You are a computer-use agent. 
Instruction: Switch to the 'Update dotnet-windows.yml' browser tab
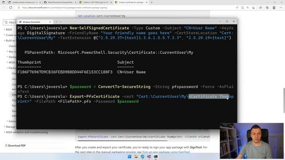(25, 2)
